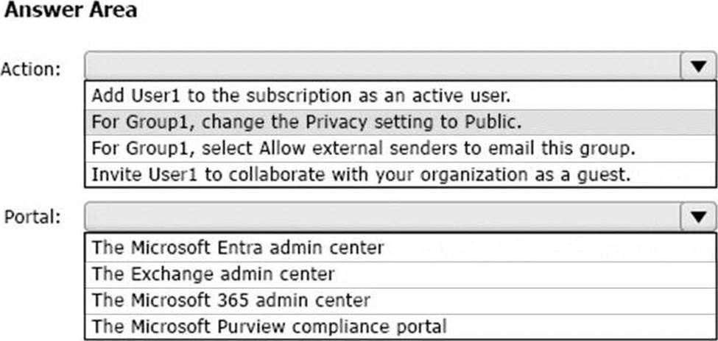Select The Microsoft 365 admin center
Viewport: 718px width, 341px height.
pos(400,301)
